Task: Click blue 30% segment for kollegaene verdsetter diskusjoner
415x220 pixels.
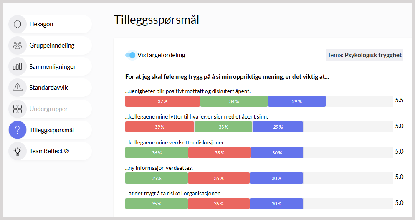Action: [x=277, y=153]
